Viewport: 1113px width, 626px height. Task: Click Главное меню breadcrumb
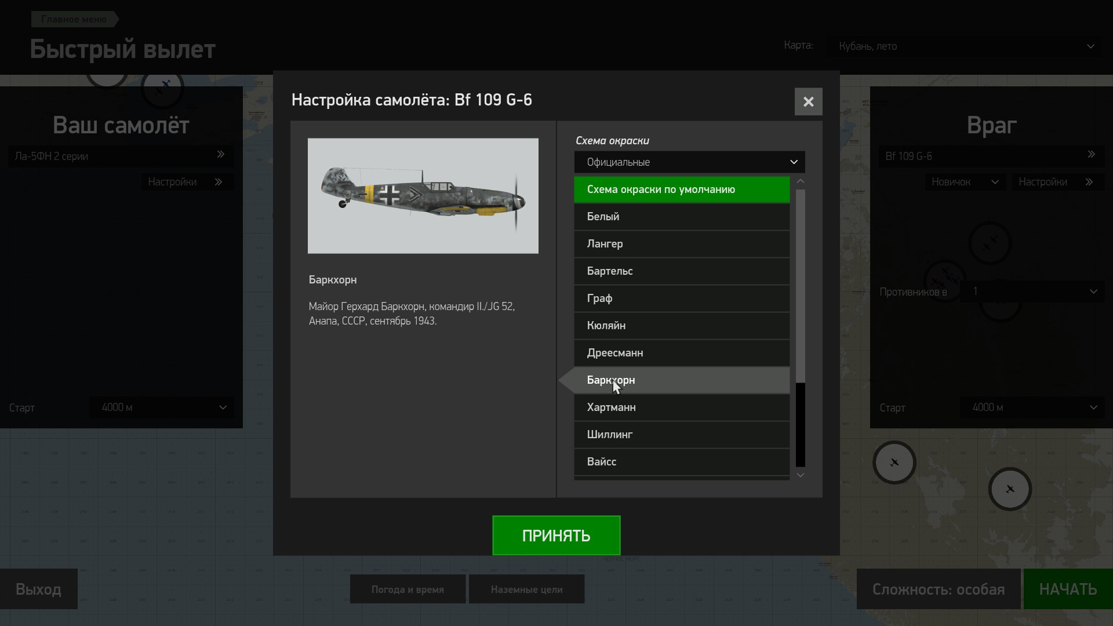click(74, 19)
